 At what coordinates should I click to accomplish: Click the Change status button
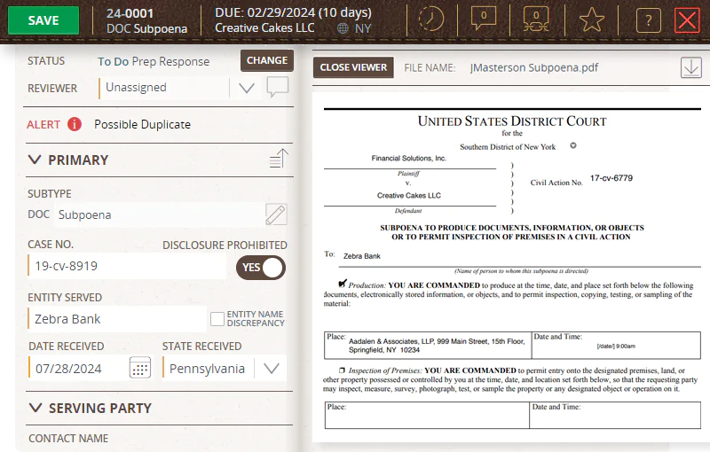pos(267,60)
